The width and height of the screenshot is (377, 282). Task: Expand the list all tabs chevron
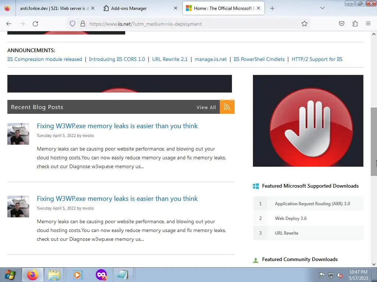323,8
